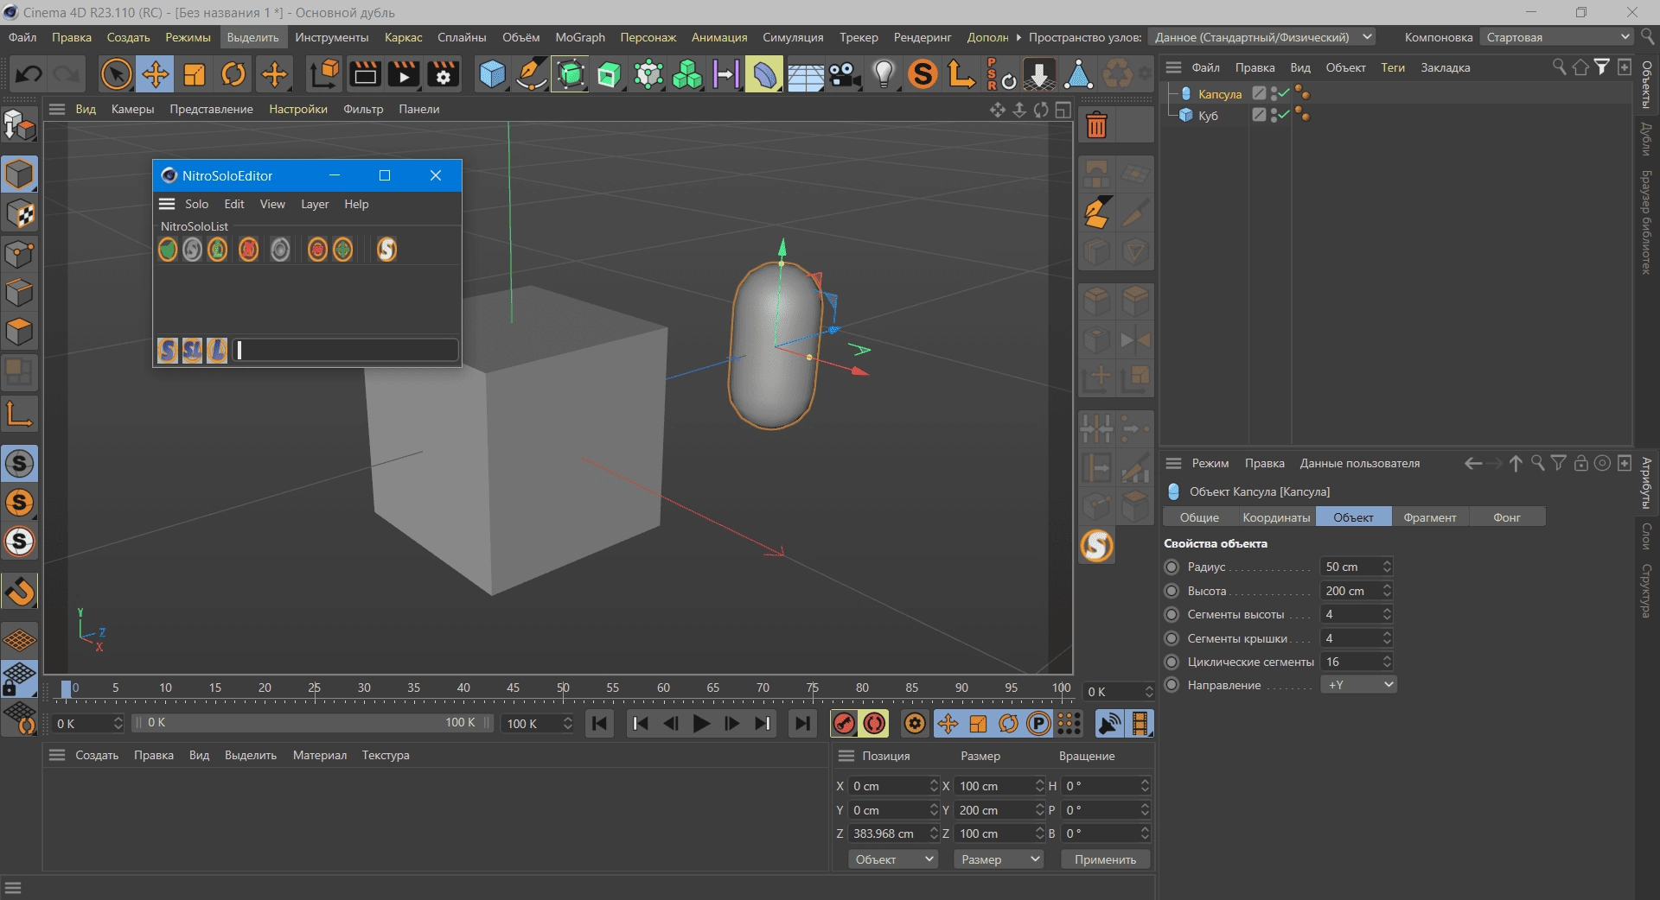1660x900 pixels.
Task: Click the red trash can delete icon
Action: 1096,126
